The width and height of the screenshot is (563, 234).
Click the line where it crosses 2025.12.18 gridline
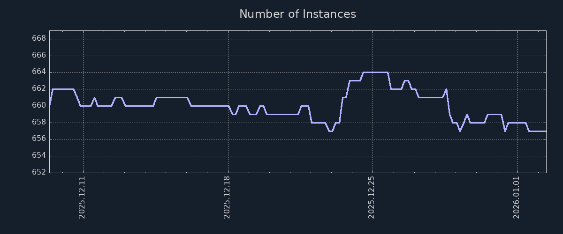coord(228,106)
